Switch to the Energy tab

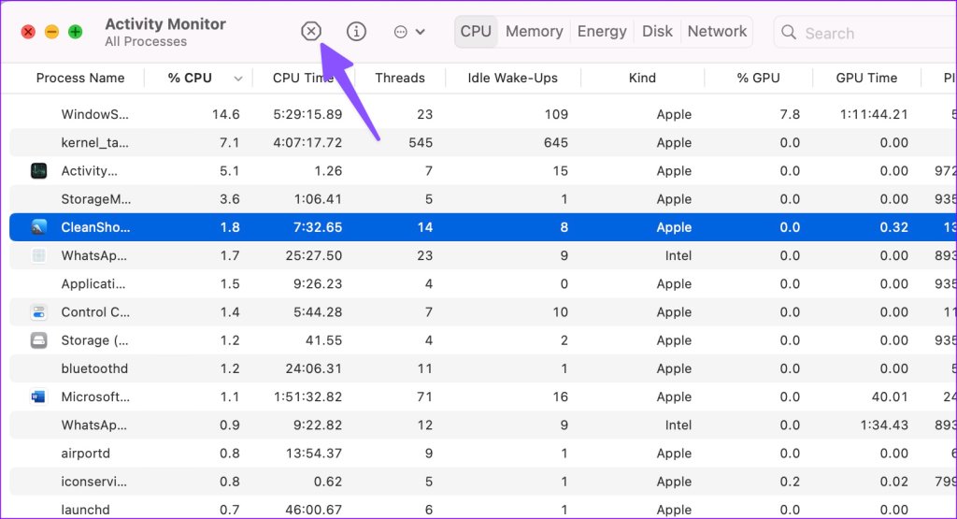point(602,31)
